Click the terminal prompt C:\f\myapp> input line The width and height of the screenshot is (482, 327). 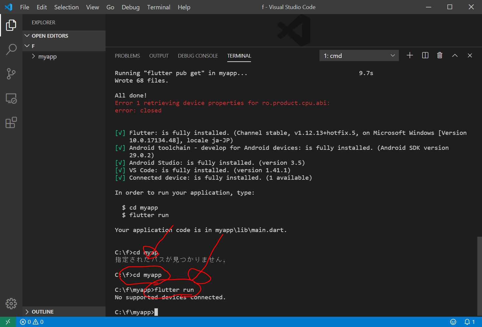point(136,312)
